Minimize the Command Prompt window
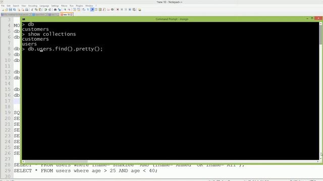The image size is (323, 181). click(x=307, y=19)
